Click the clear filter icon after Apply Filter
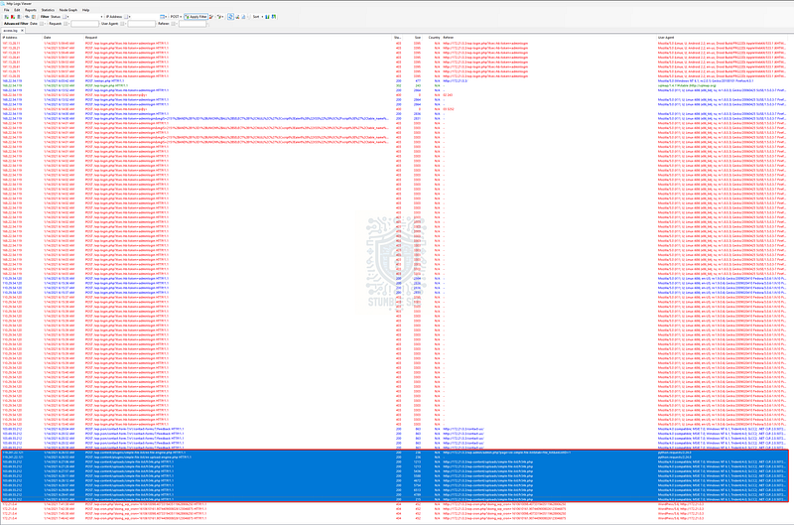This screenshot has width=794, height=525. 211,17
